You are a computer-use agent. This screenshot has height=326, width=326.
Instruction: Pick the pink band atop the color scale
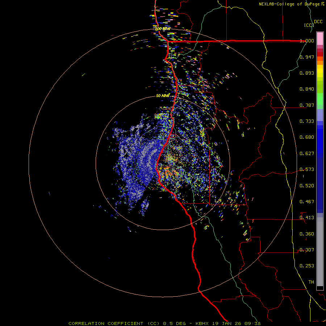point(320,39)
